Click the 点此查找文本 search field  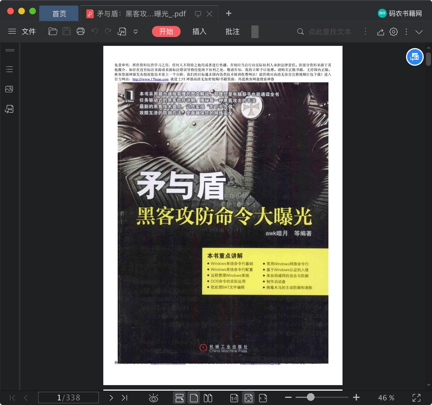coord(330,32)
